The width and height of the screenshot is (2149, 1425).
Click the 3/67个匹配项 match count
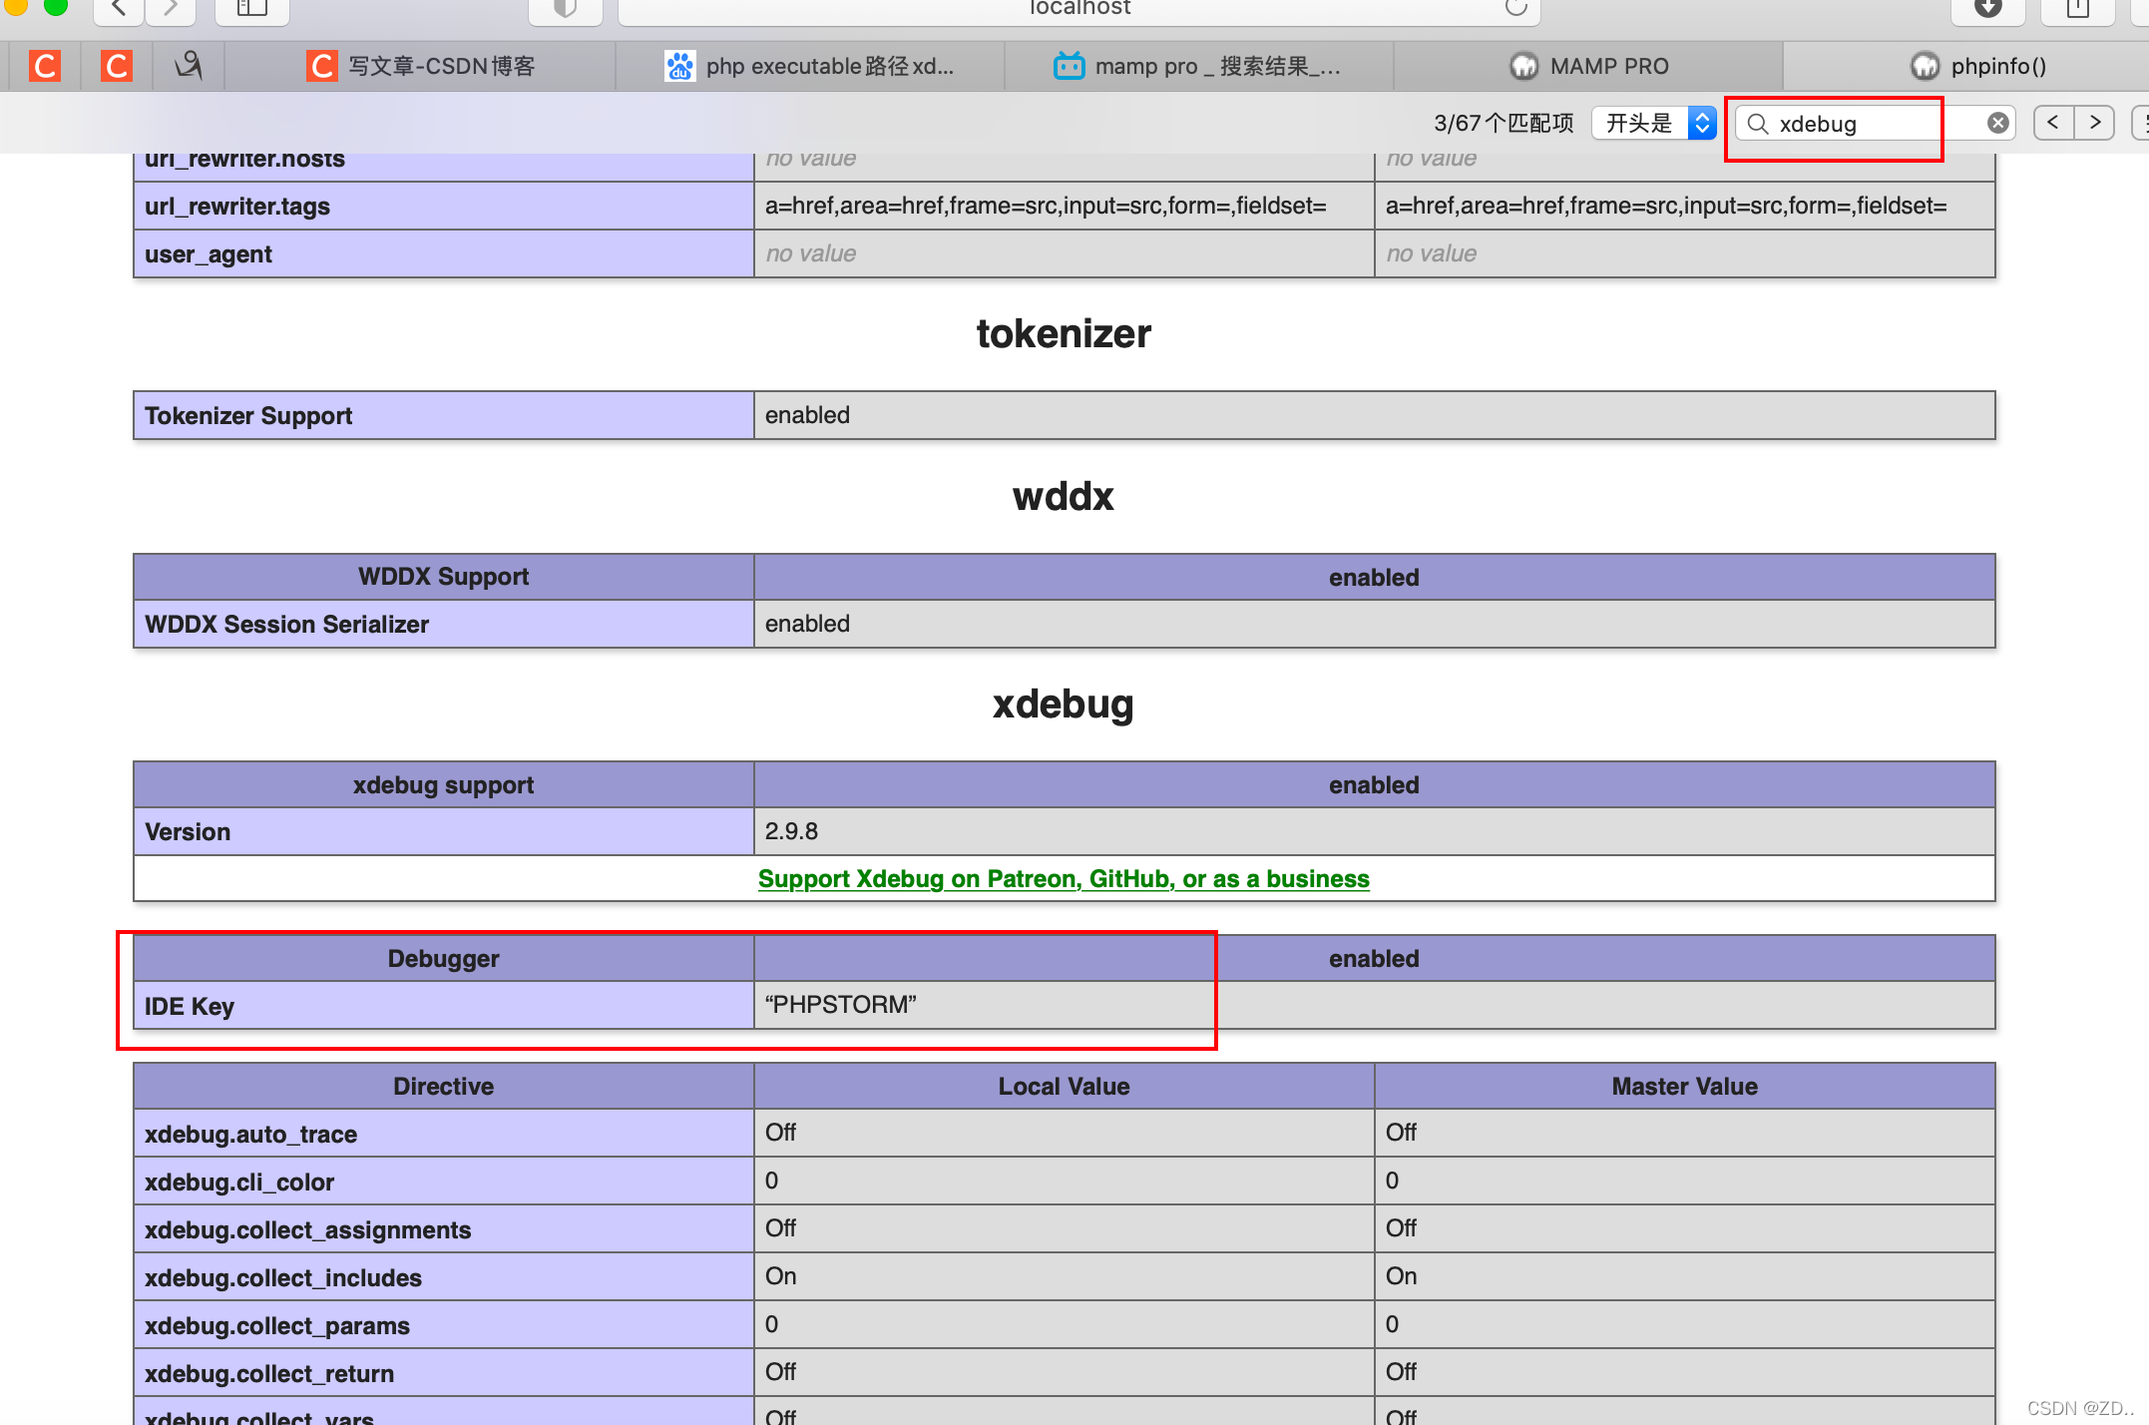pyautogui.click(x=1504, y=123)
